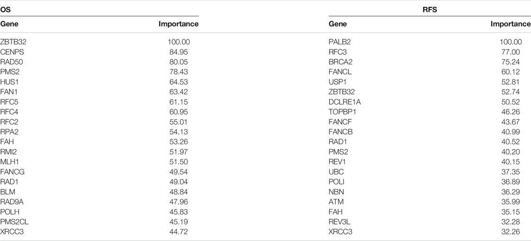Select the Gene column header under RFS
The image size is (531, 241).
pyautogui.click(x=338, y=24)
